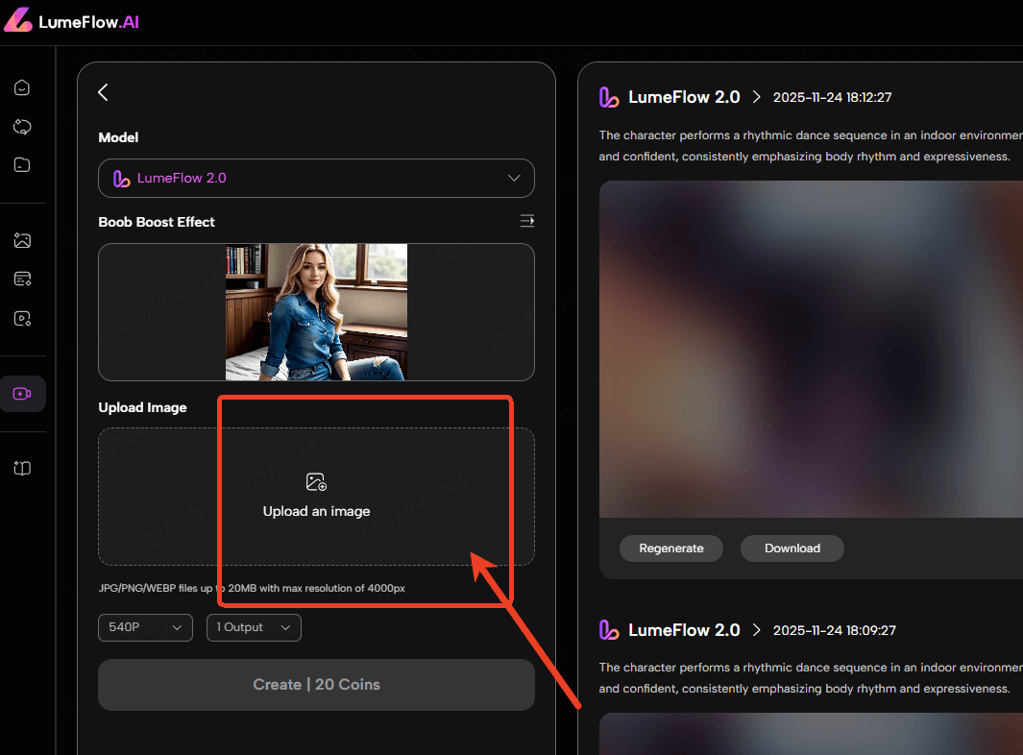Click the Upload an image area
1023x755 pixels.
coord(316,497)
